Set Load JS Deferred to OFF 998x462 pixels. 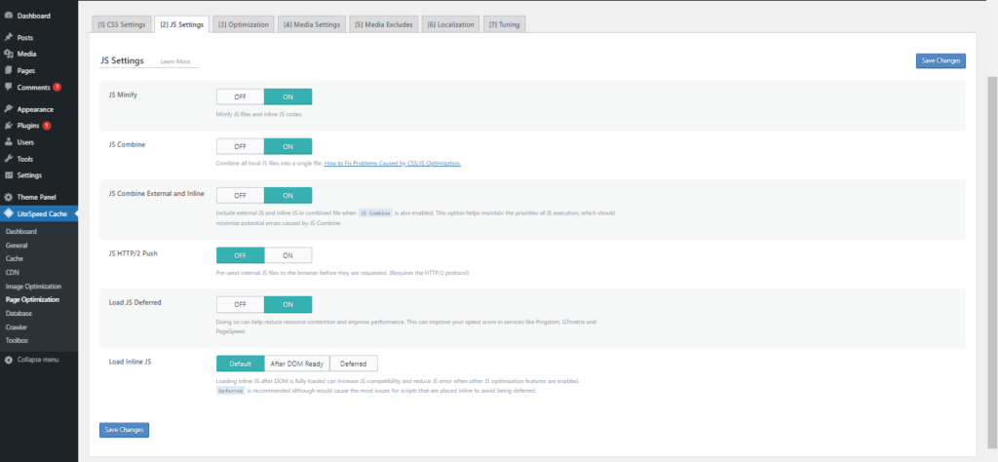pyautogui.click(x=240, y=303)
